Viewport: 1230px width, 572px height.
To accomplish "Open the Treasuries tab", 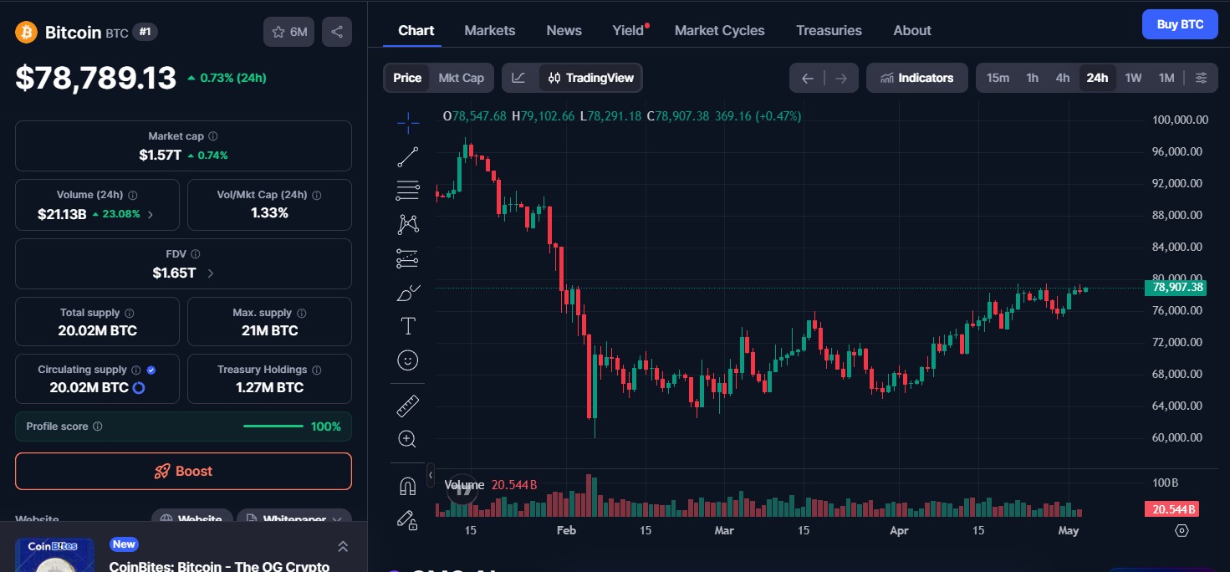I will pyautogui.click(x=829, y=30).
